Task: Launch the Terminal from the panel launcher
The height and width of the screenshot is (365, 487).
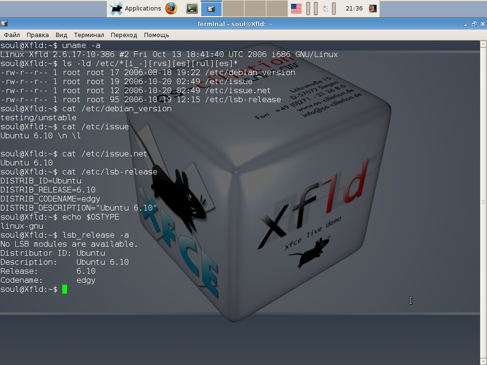Action: pos(192,9)
